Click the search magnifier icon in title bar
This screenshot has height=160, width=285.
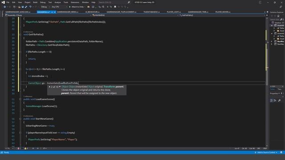129,2
